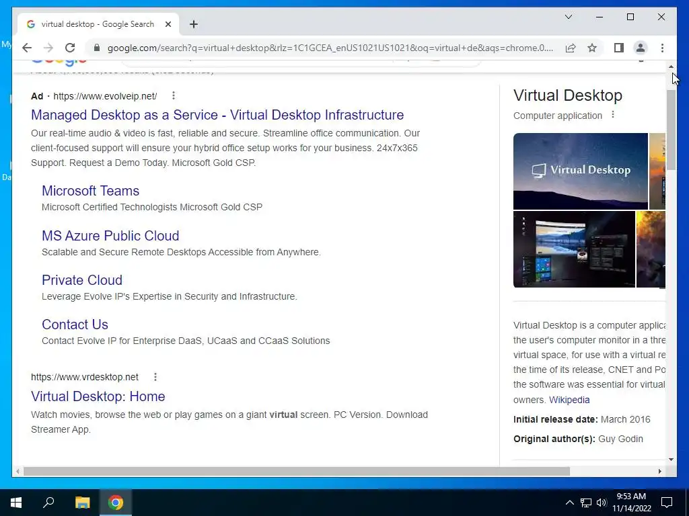Click the https://www.evolveip.net/ ad URL

105,96
